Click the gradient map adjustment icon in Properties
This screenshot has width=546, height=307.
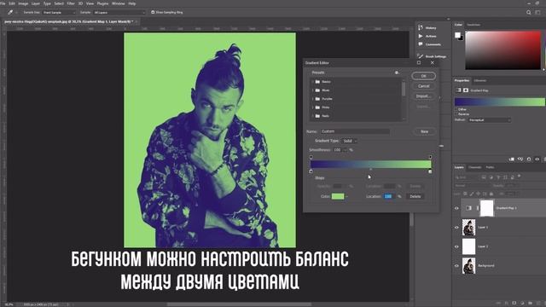tap(459, 90)
